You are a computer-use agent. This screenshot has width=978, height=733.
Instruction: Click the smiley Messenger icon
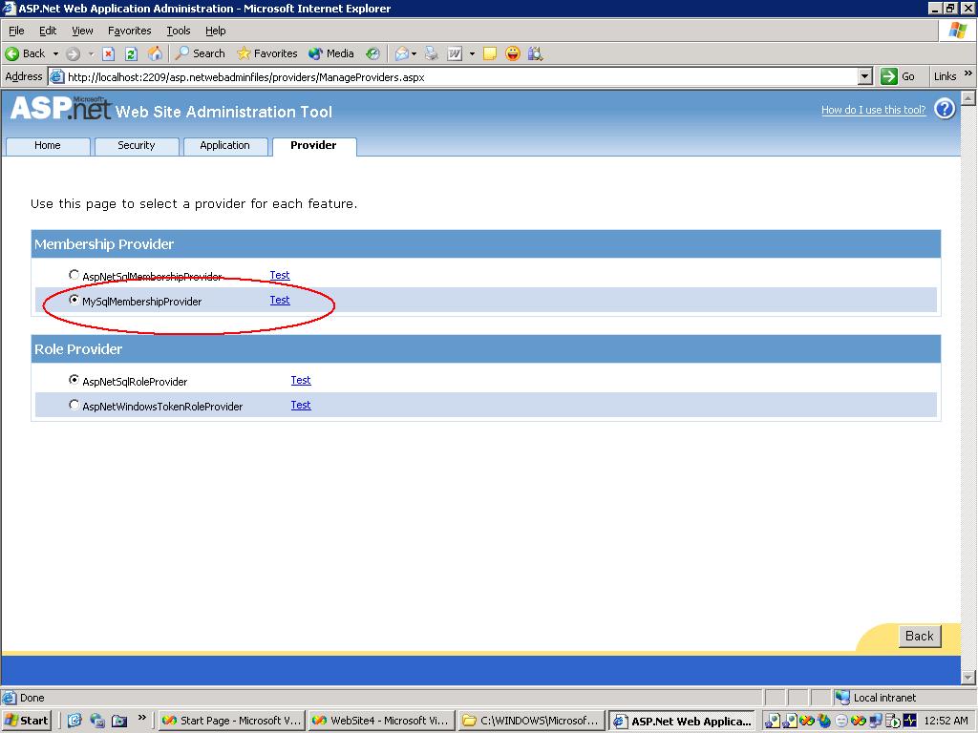(x=513, y=54)
